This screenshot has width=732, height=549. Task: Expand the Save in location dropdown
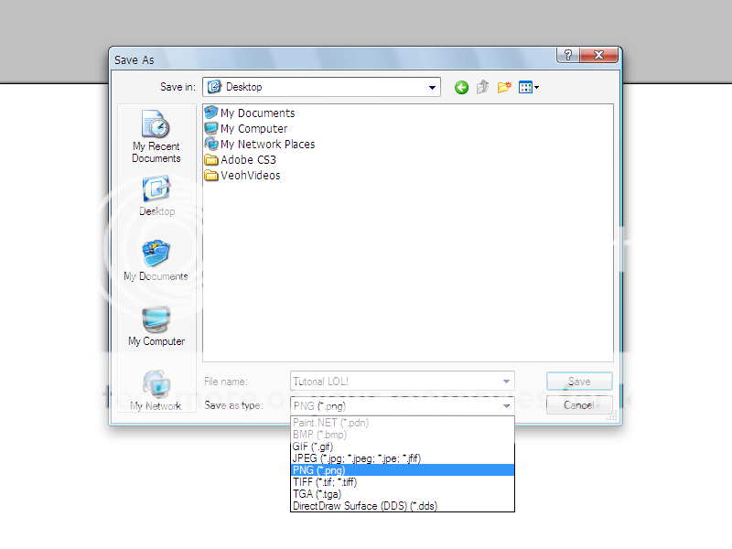pos(432,88)
